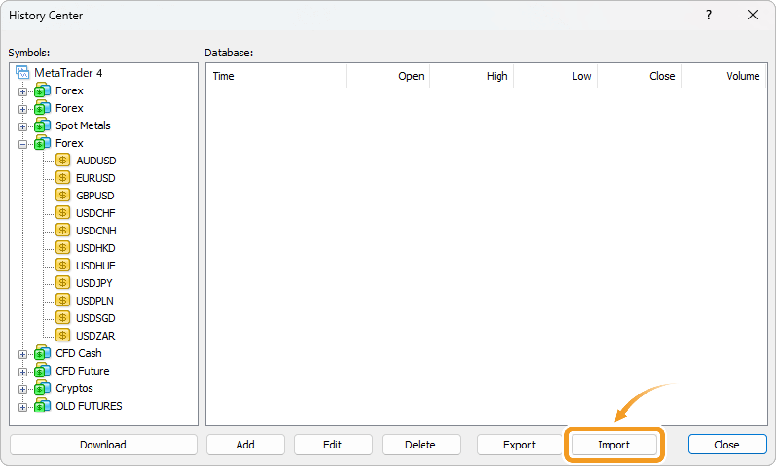Click the dollar icon beside AUDUSD
The width and height of the screenshot is (776, 466).
(x=63, y=160)
